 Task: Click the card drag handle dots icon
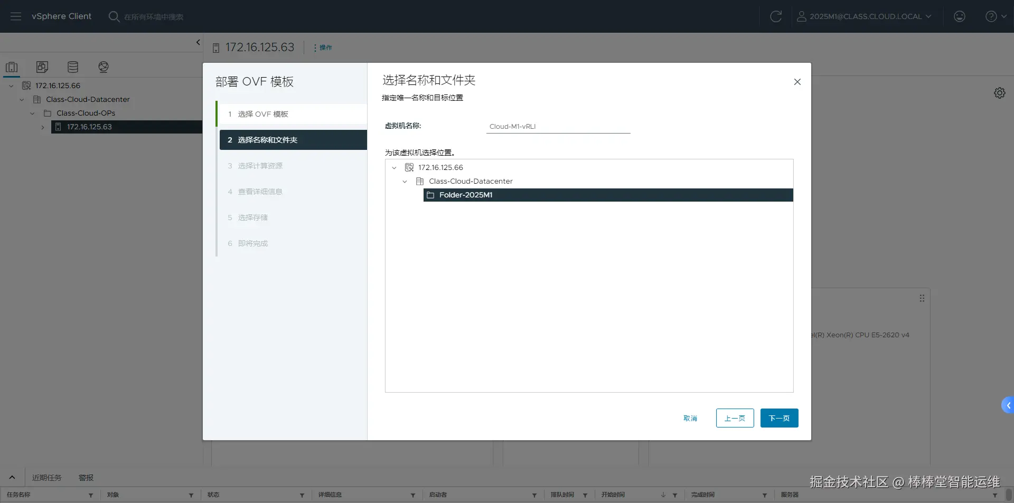pos(922,298)
